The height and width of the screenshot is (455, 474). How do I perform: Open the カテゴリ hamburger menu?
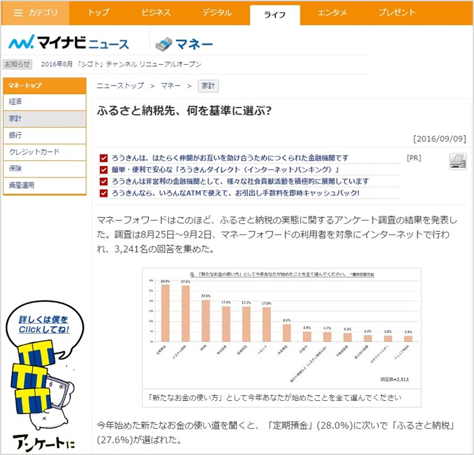tap(35, 13)
